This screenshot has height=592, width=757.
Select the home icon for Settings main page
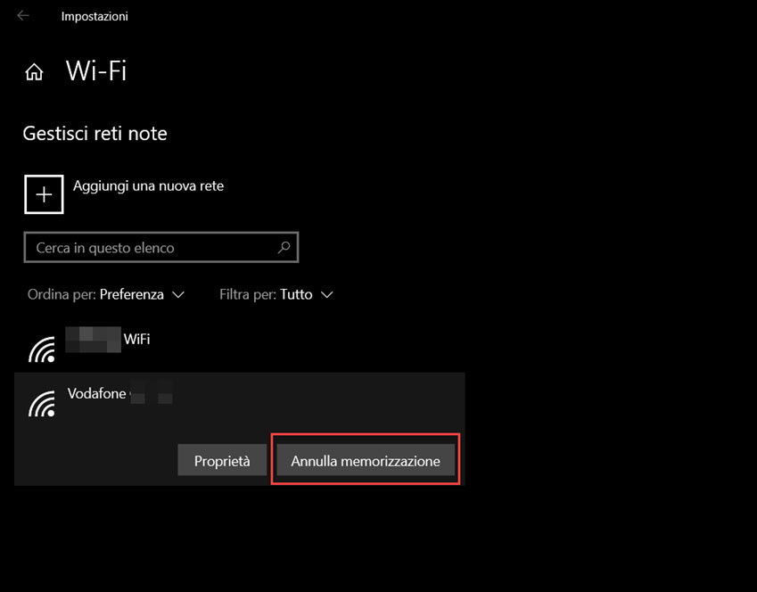point(33,70)
